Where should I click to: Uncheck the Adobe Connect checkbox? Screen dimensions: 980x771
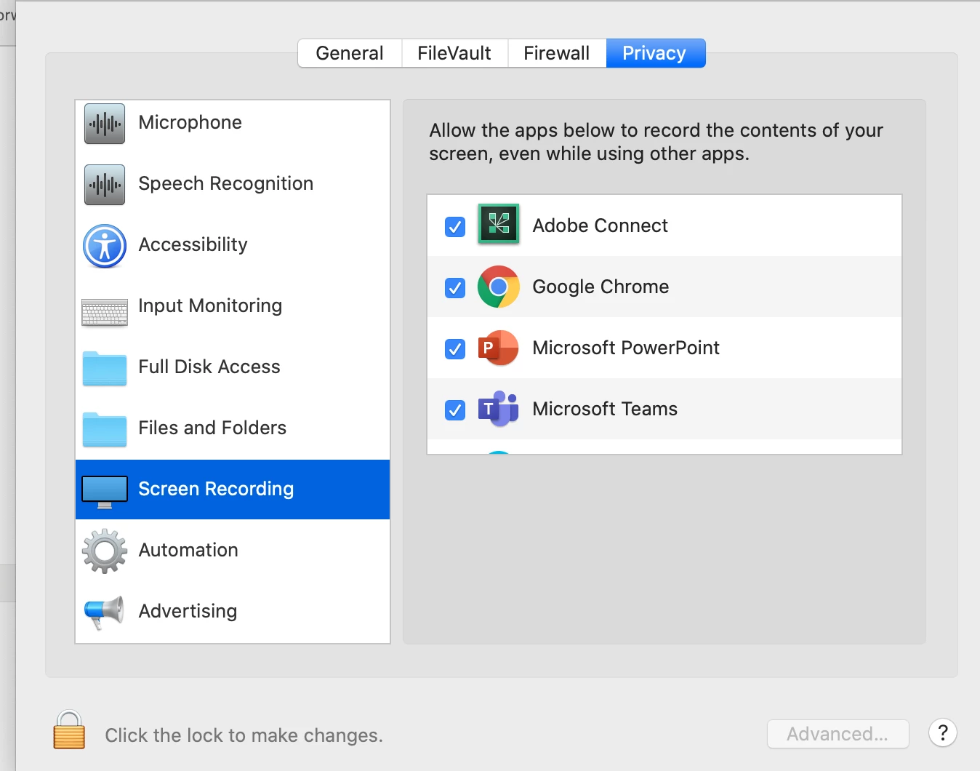(455, 227)
